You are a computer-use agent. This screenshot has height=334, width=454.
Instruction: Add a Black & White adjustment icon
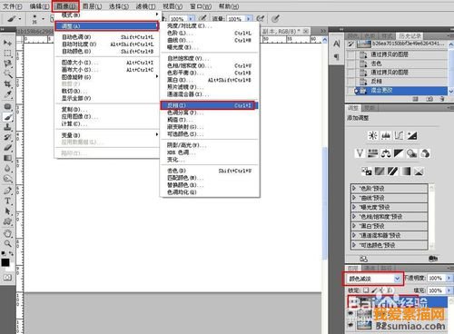click(399, 153)
